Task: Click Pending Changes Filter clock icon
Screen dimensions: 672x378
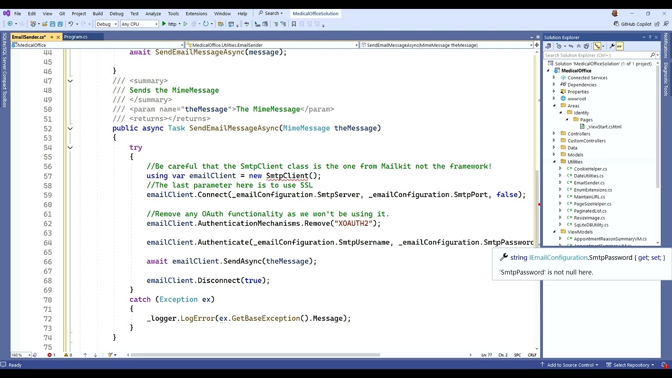Action: [x=559, y=46]
